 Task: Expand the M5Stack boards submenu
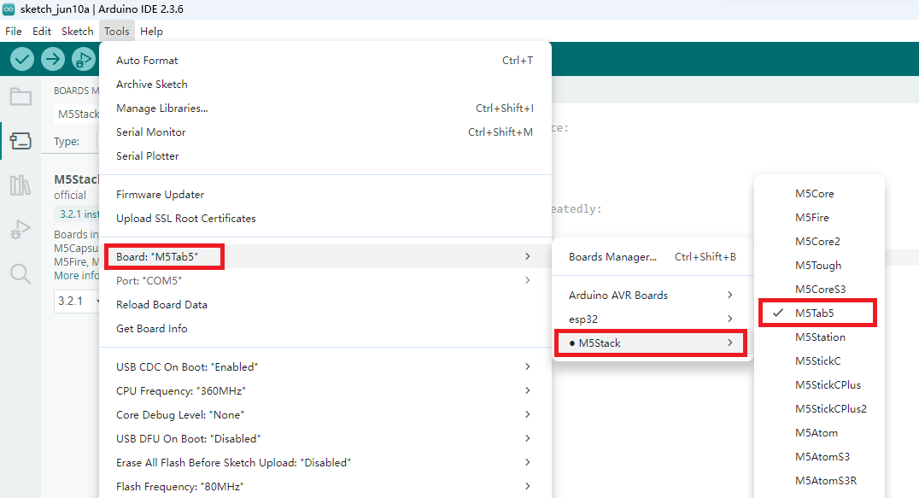click(653, 343)
